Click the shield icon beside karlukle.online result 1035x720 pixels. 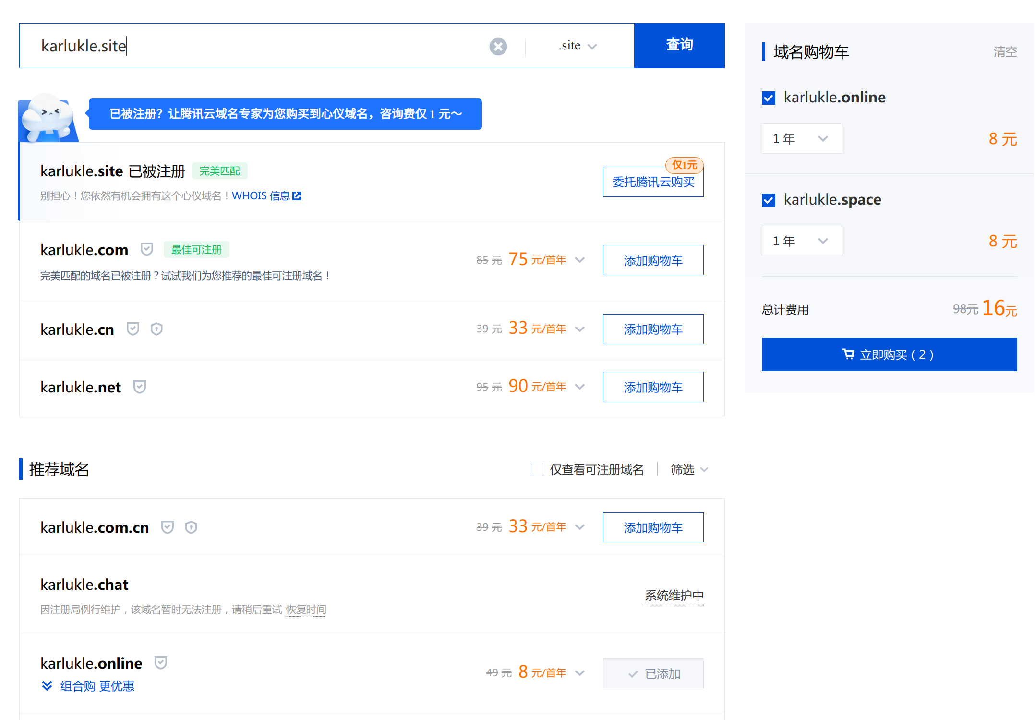point(161,663)
